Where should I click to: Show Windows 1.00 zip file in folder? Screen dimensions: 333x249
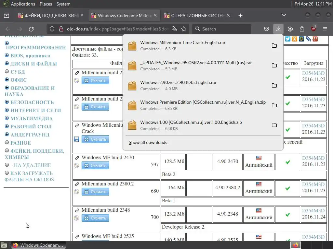[x=274, y=125]
